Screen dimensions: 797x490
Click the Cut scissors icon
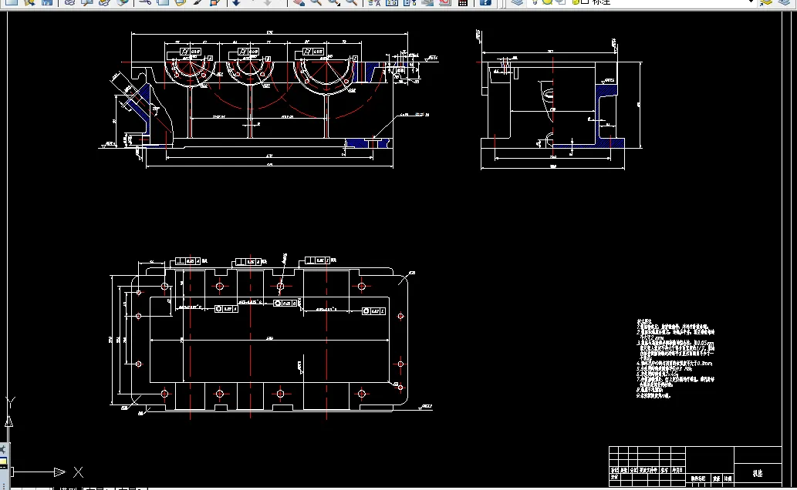[145, 2]
